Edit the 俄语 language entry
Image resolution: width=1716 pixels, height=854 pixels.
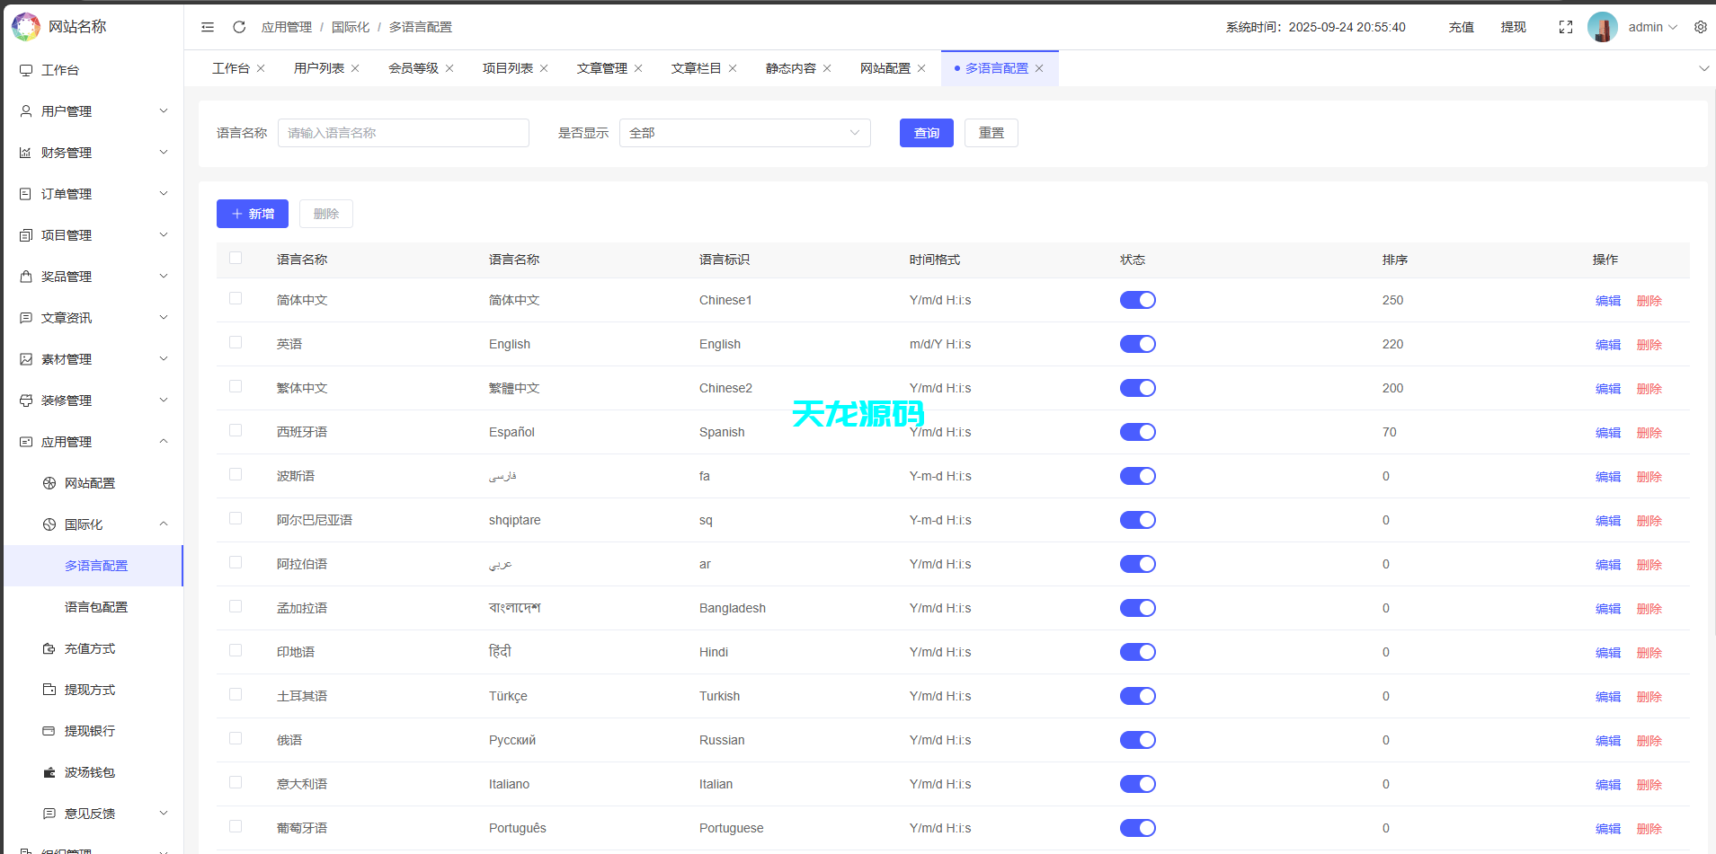1607,740
